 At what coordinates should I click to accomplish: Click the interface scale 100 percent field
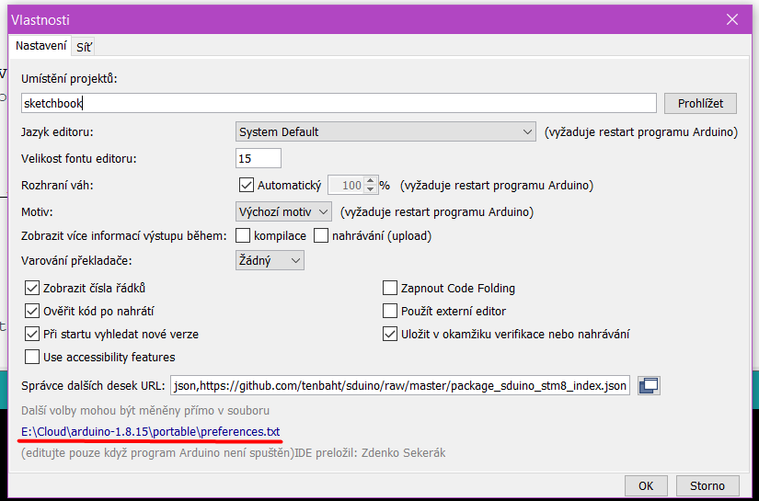346,185
